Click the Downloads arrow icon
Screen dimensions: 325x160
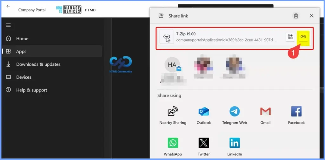click(x=8, y=64)
